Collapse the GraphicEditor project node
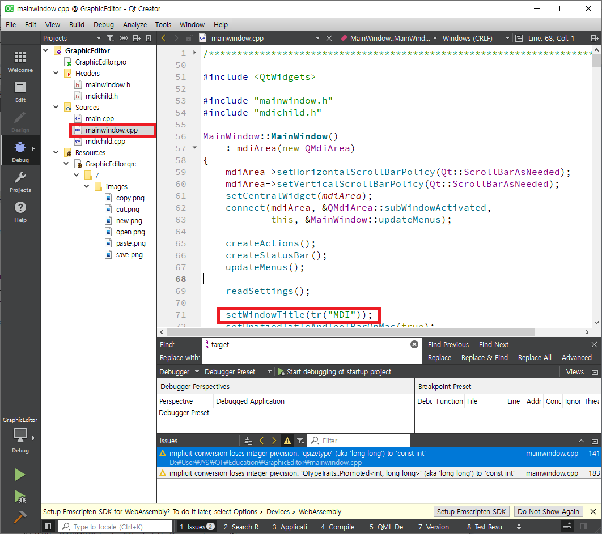 [x=46, y=50]
